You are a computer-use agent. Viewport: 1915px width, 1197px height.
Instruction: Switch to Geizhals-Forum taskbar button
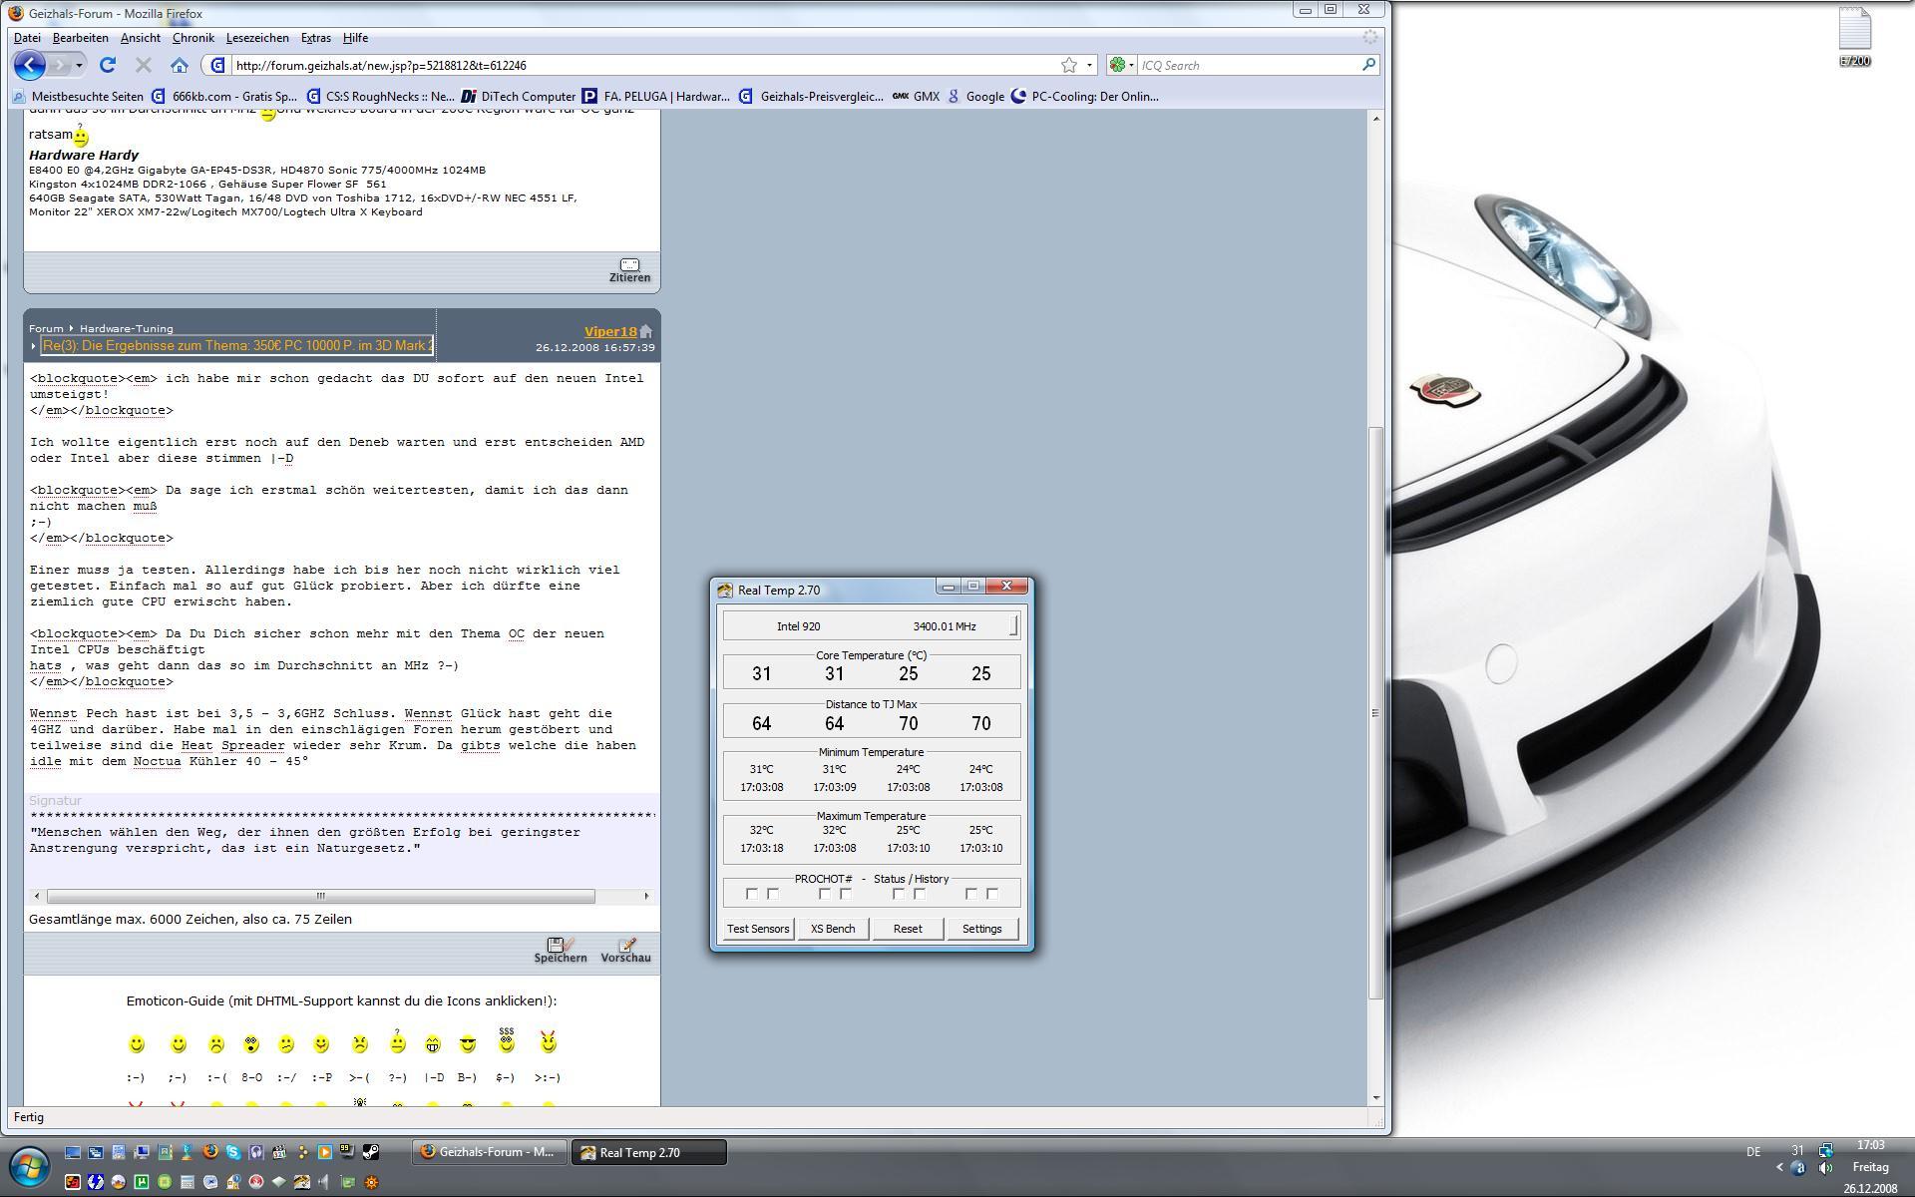489,1152
